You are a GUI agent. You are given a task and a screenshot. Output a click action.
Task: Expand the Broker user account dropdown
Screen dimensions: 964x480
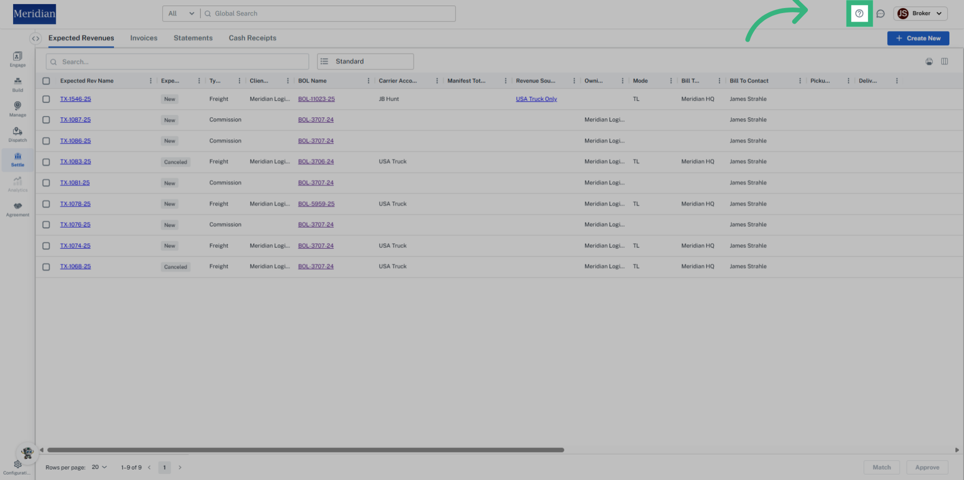[920, 14]
